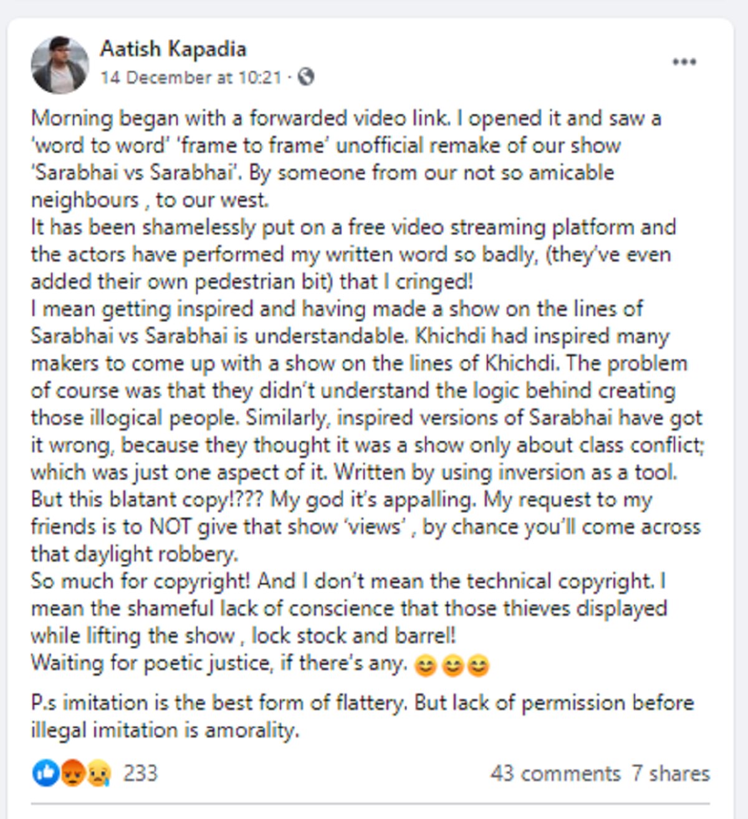Open the Aatish Kapadia profile name link
The width and height of the screenshot is (748, 819).
(173, 49)
